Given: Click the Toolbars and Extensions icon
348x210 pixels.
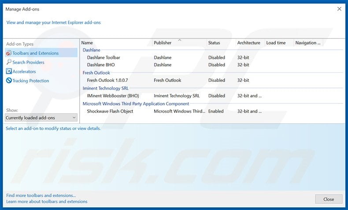Looking at the screenshot, I should pyautogui.click(x=9, y=53).
